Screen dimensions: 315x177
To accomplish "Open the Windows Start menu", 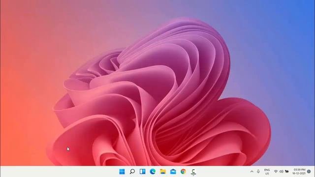I will coord(122,172).
